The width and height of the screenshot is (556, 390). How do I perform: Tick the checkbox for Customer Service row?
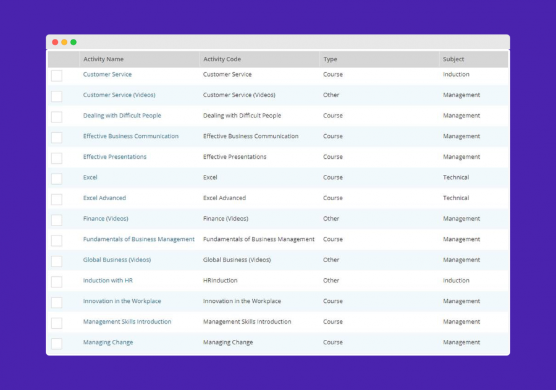tap(57, 75)
